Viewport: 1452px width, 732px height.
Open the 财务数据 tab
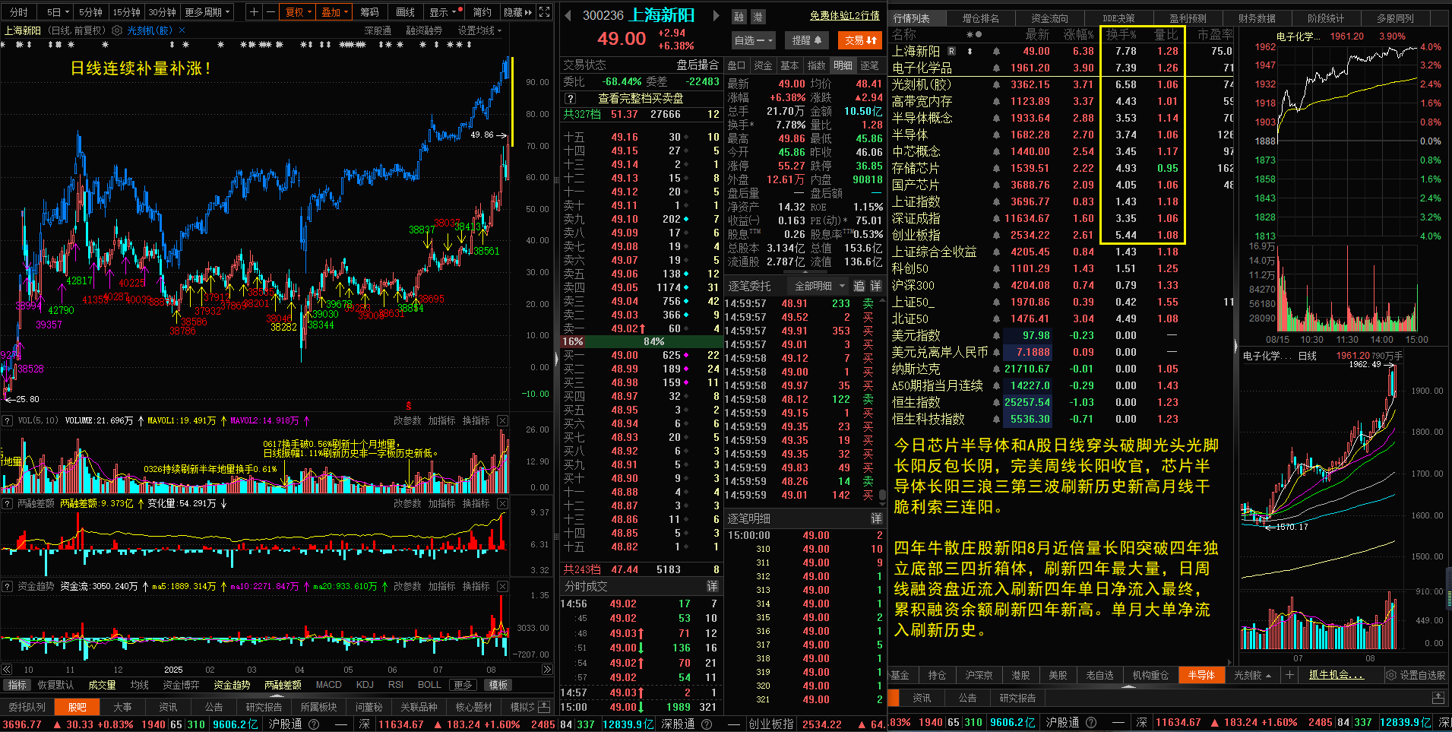pyautogui.click(x=1256, y=18)
